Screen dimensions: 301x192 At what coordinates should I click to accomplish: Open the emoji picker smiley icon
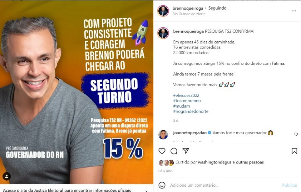coord(162,185)
